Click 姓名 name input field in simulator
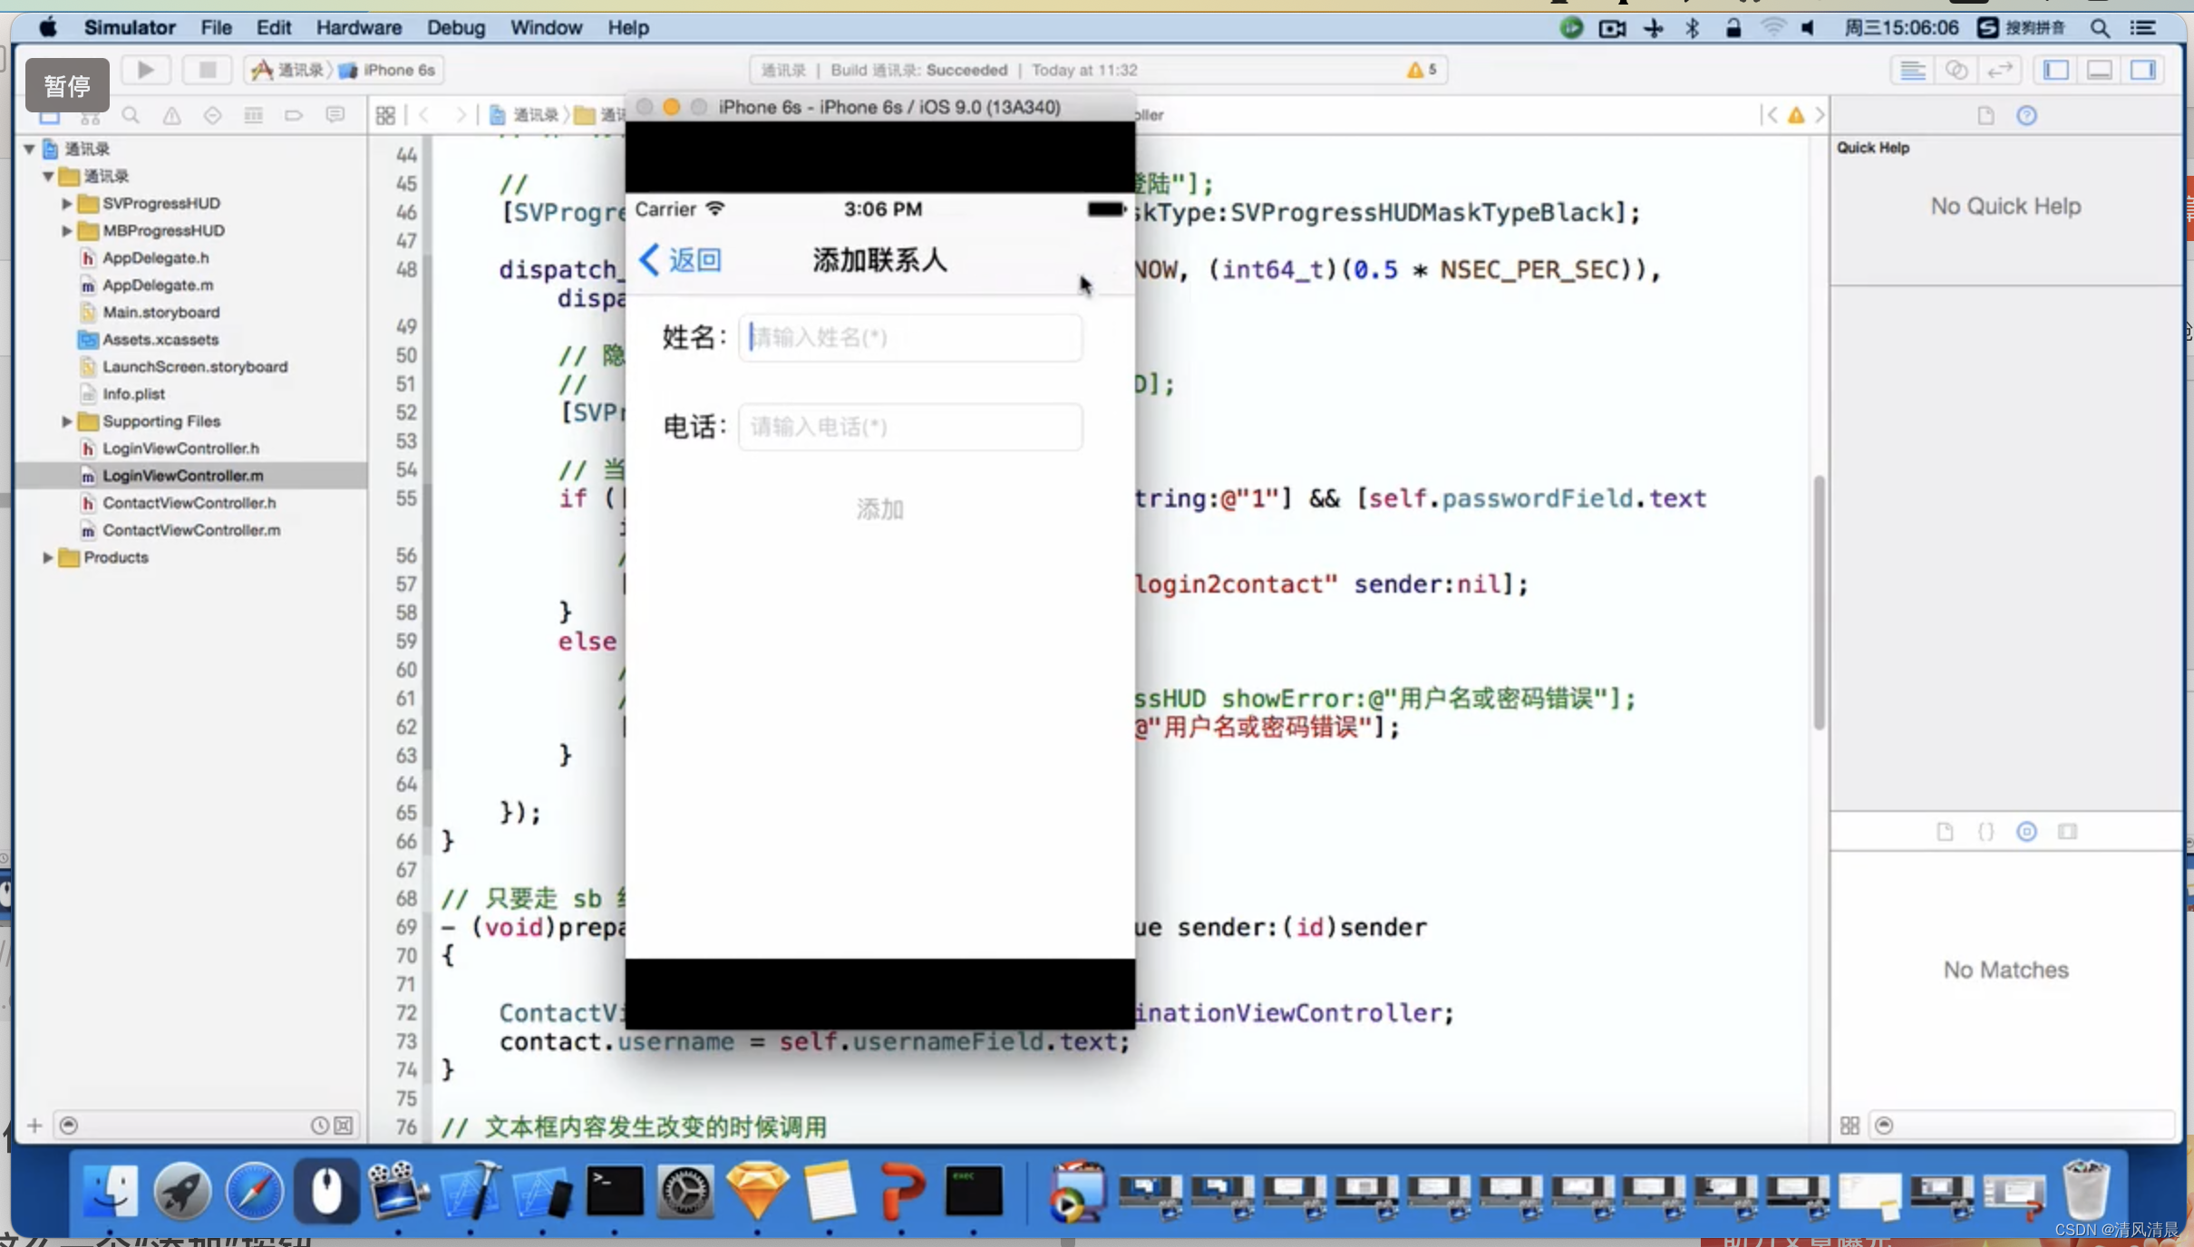This screenshot has height=1247, width=2194. click(x=910, y=336)
